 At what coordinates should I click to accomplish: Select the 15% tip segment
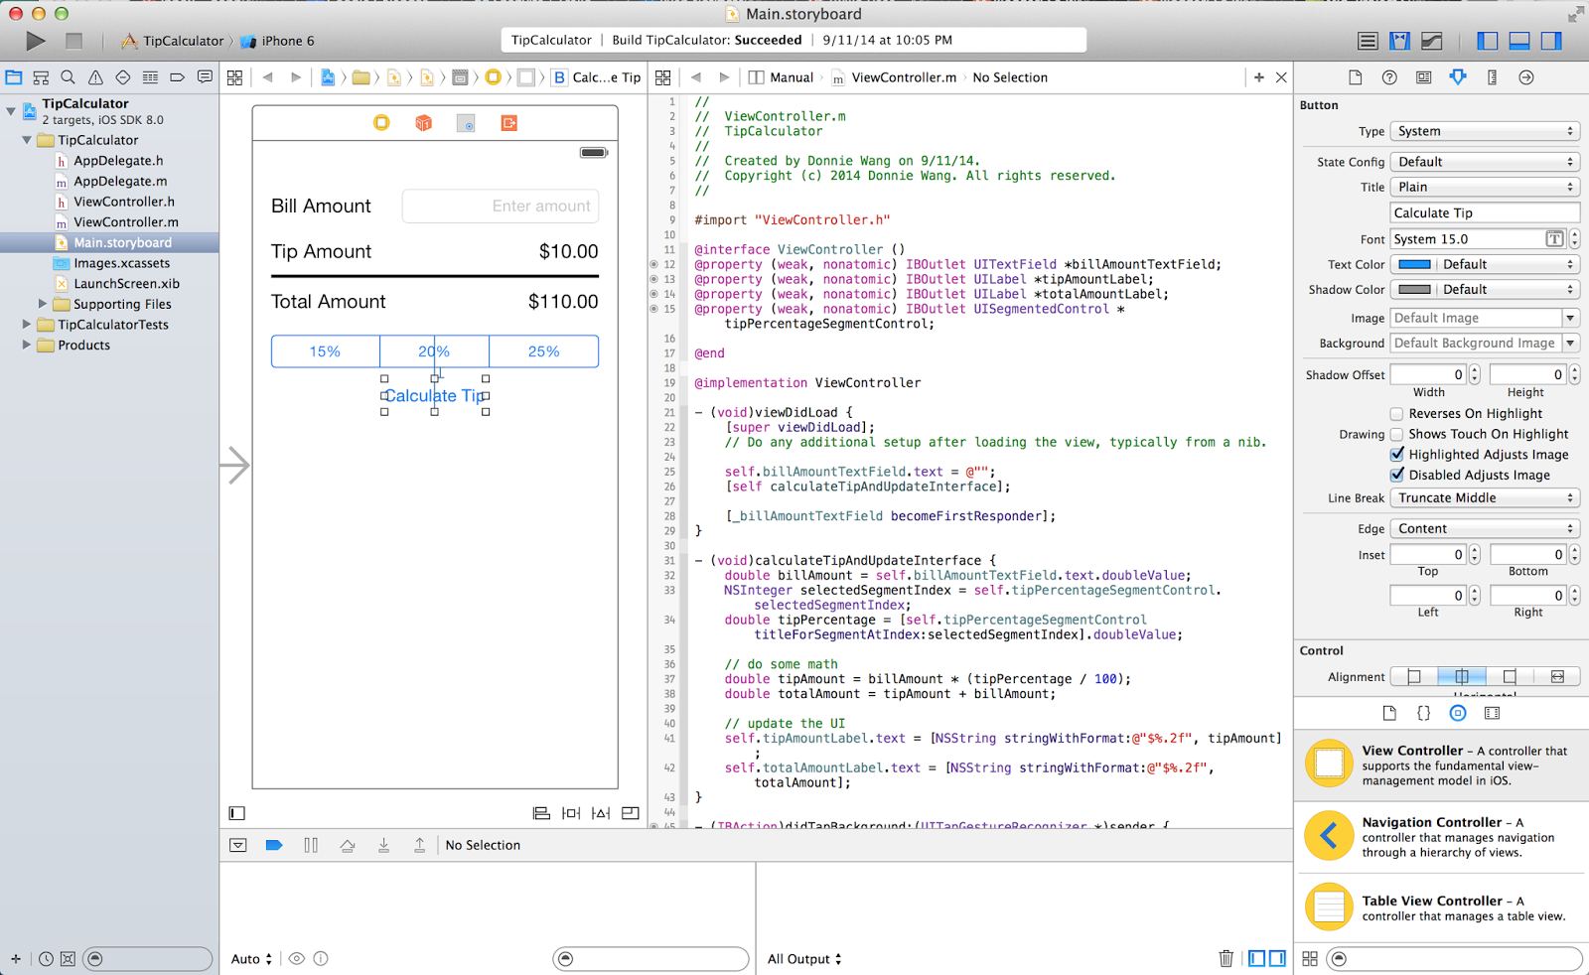click(325, 351)
